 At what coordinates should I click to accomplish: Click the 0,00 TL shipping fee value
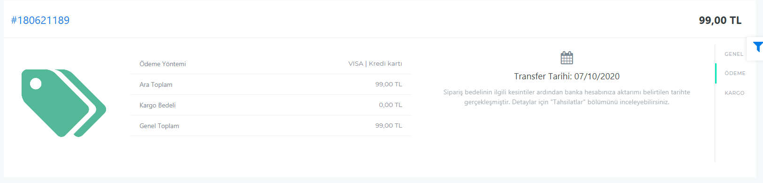coord(390,105)
